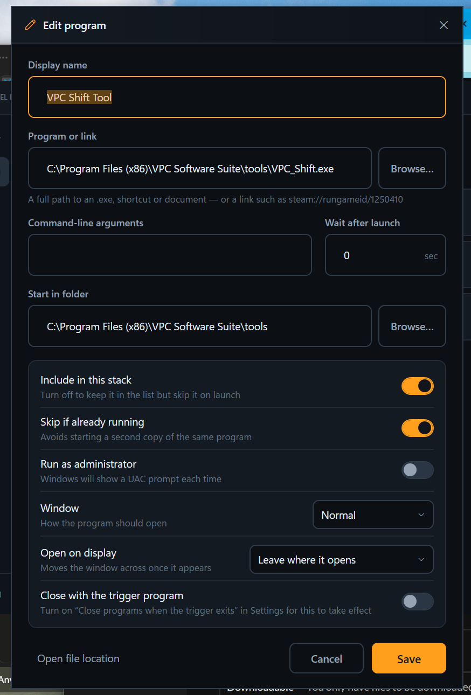
Task: Click the pencil icon beside Edit program
Action: pos(30,25)
